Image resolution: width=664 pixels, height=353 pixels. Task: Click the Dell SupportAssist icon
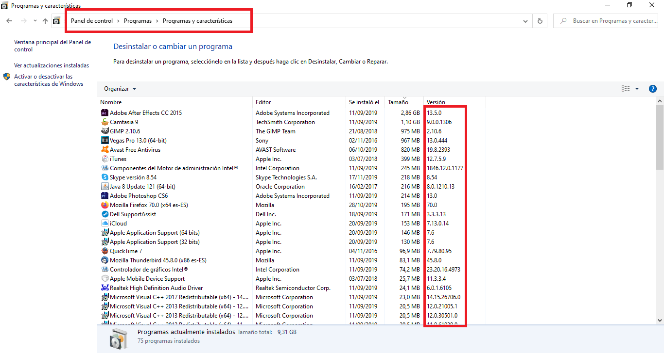point(105,214)
